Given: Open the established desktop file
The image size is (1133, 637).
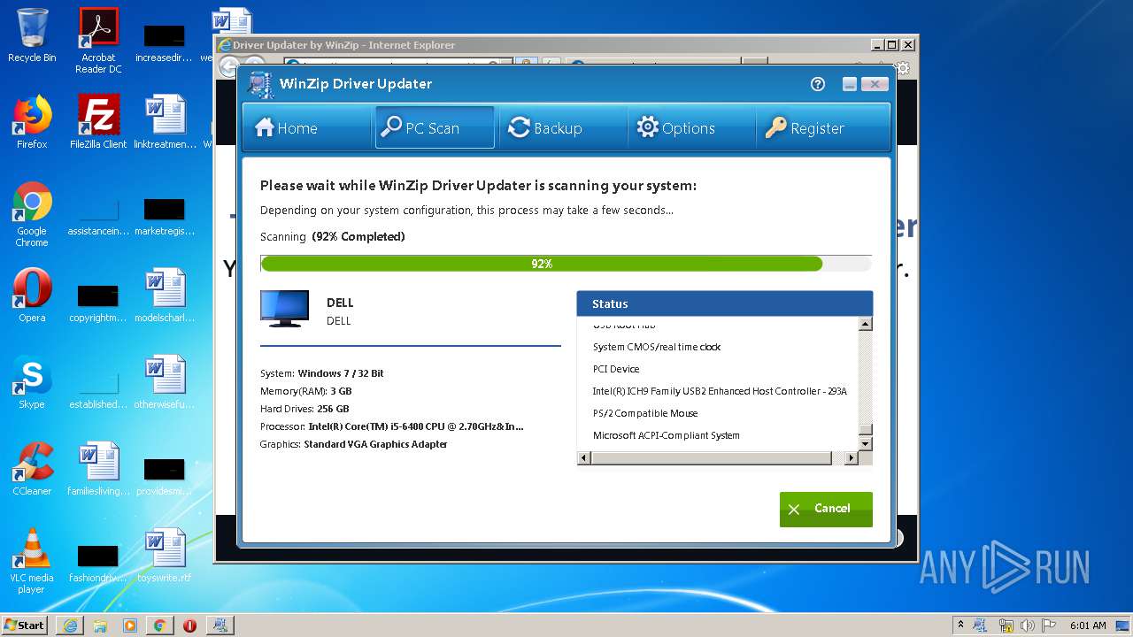Looking at the screenshot, I should (98, 388).
